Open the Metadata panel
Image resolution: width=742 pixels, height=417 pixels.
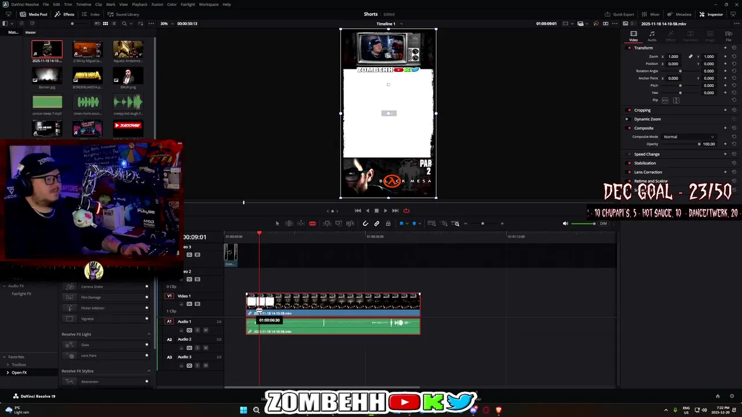pos(679,14)
